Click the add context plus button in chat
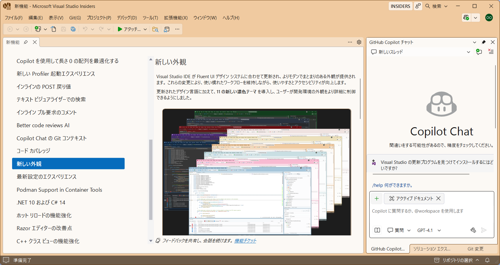500x265 pixels. click(377, 198)
